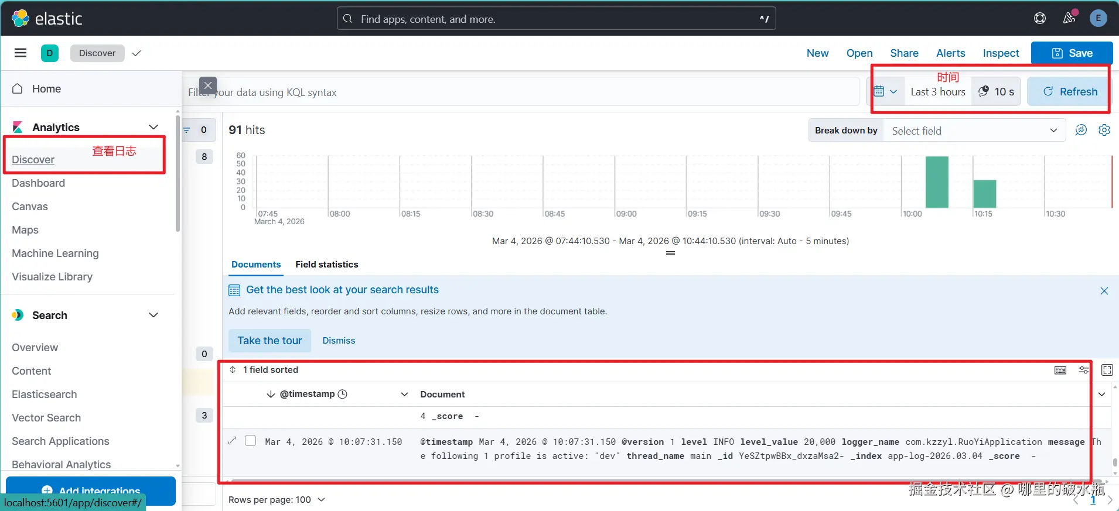Click the Home icon in sidebar

(x=18, y=88)
